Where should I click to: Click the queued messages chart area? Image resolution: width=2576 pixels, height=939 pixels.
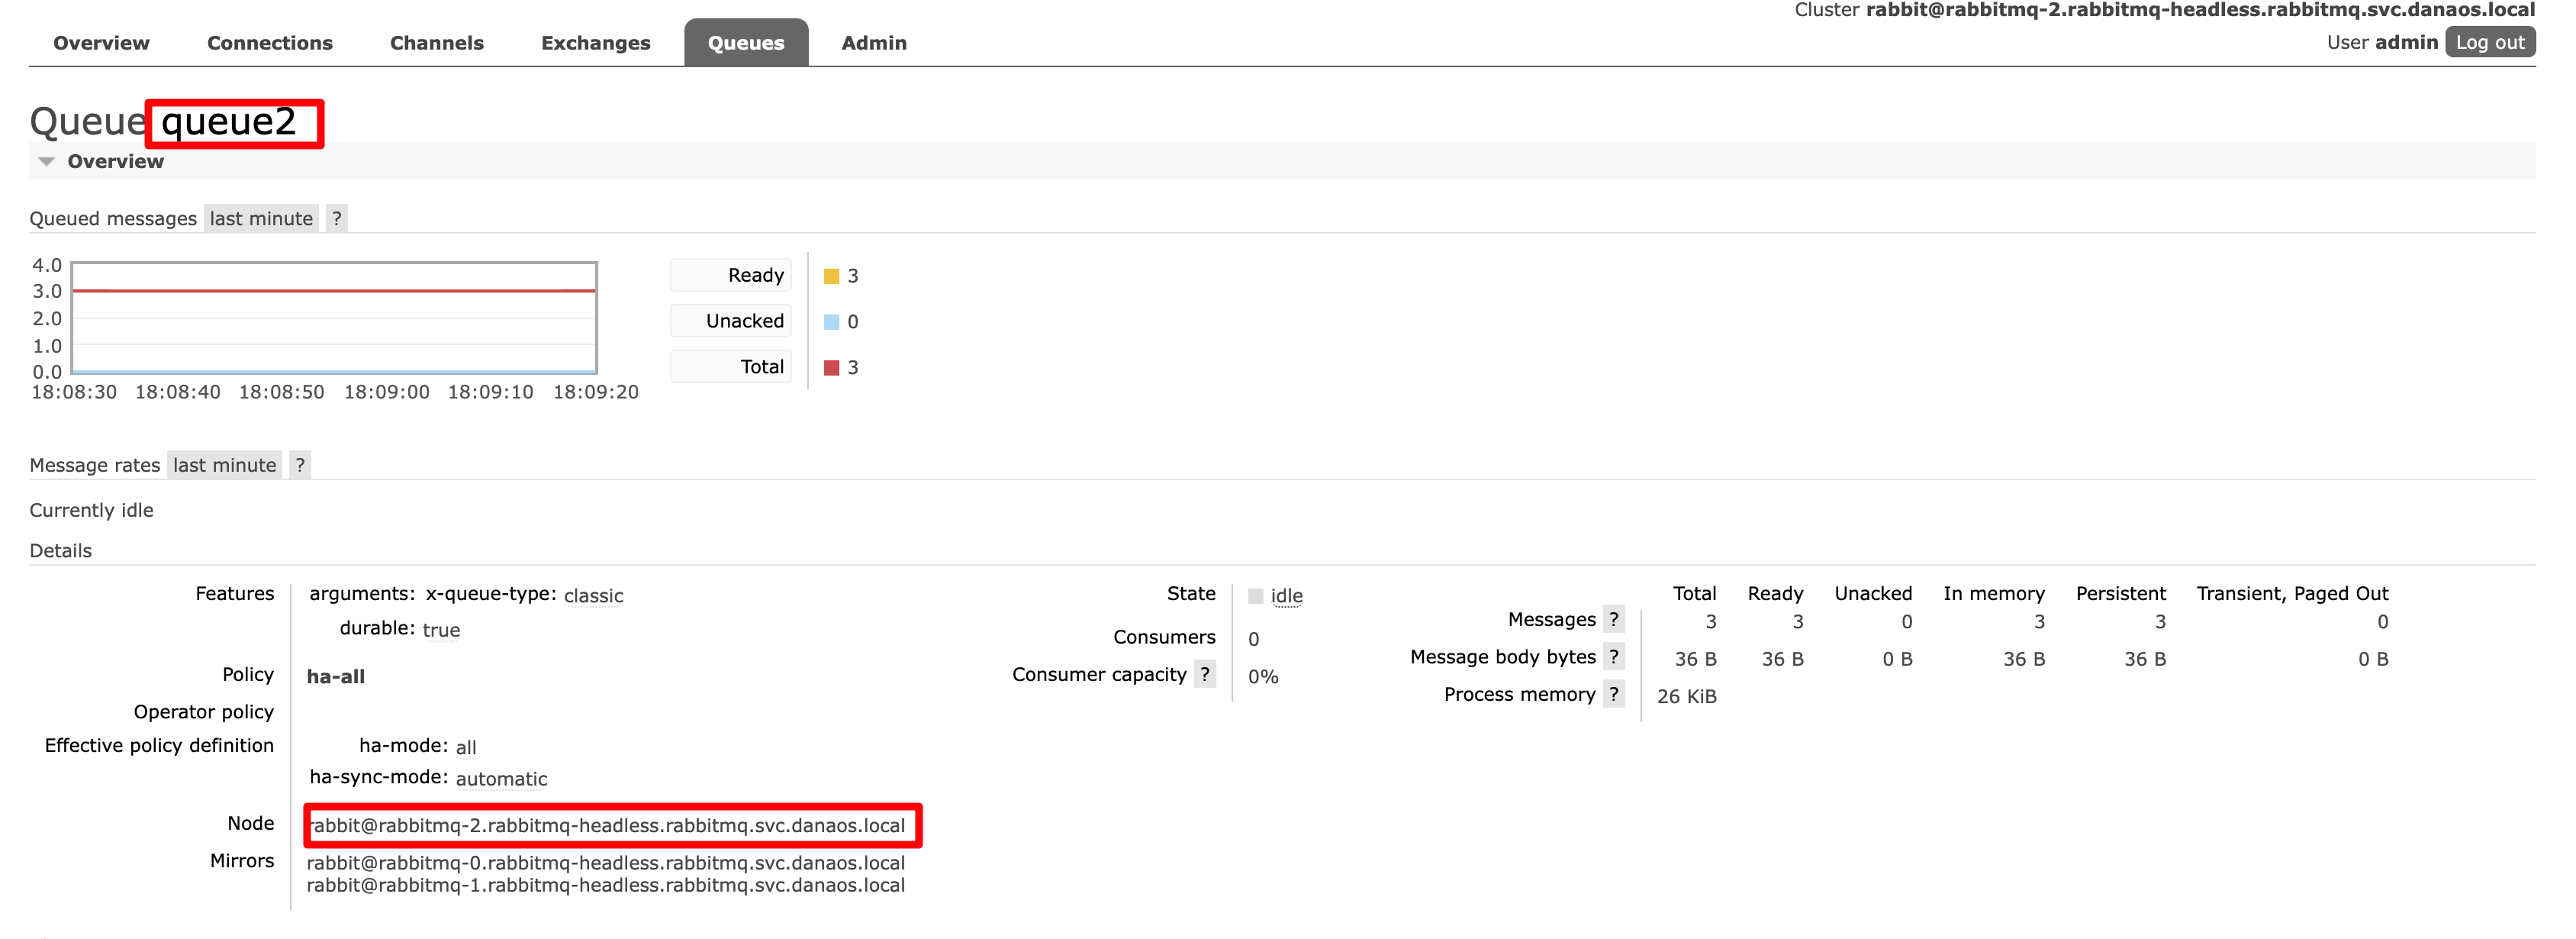pos(334,318)
